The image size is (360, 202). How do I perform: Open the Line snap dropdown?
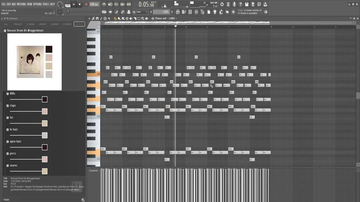142,12
